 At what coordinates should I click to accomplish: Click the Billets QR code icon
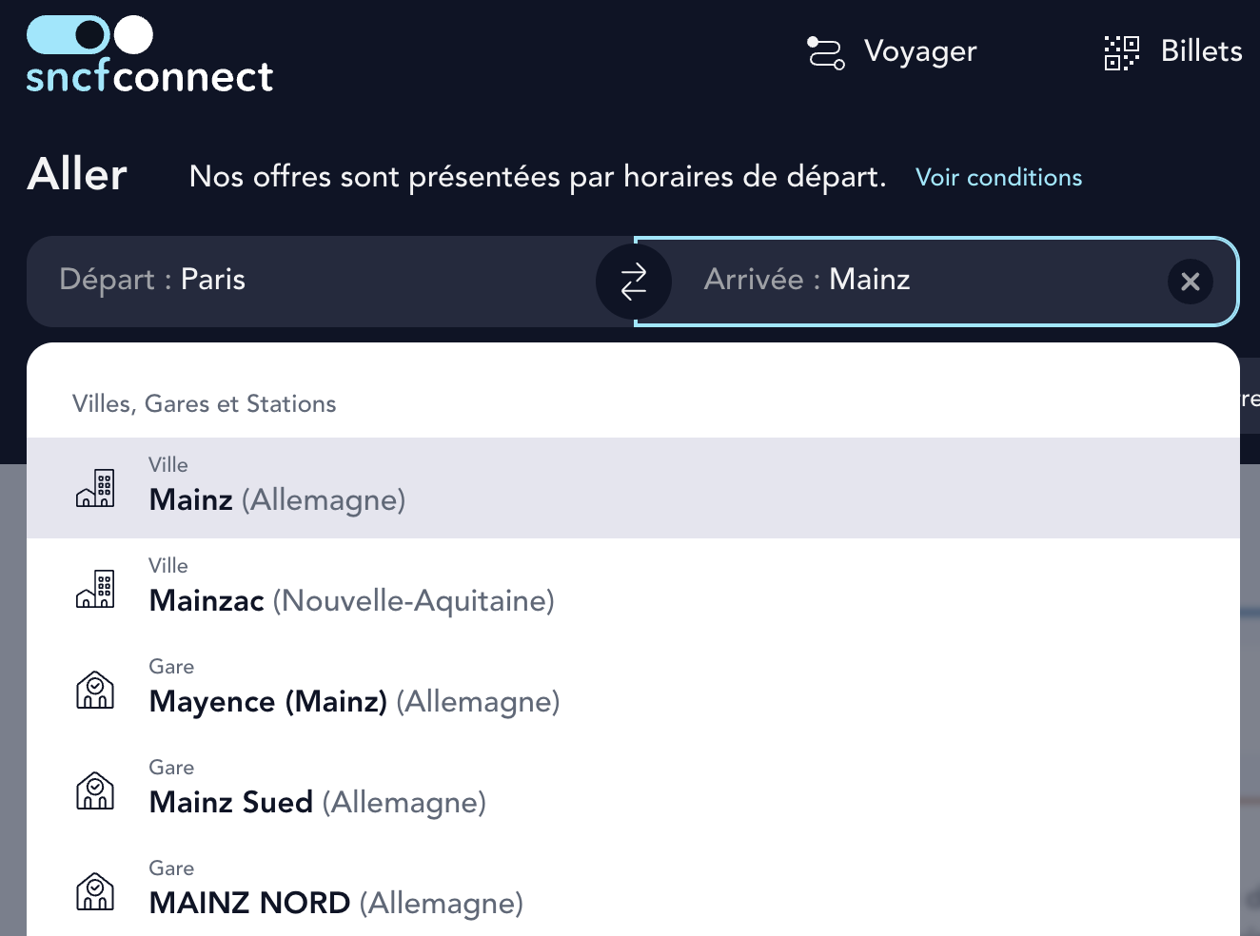[1121, 52]
